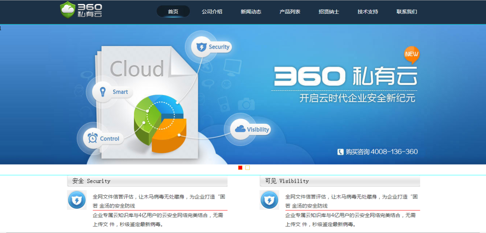Click the 可见 Visibility section header

340,181
